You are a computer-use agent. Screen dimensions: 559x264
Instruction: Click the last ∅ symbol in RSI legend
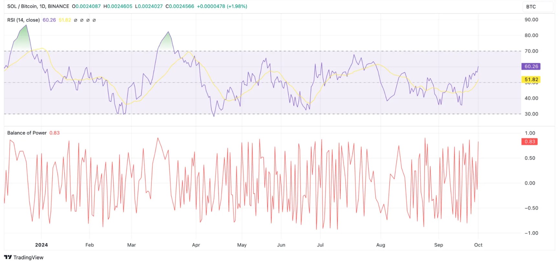[94, 20]
